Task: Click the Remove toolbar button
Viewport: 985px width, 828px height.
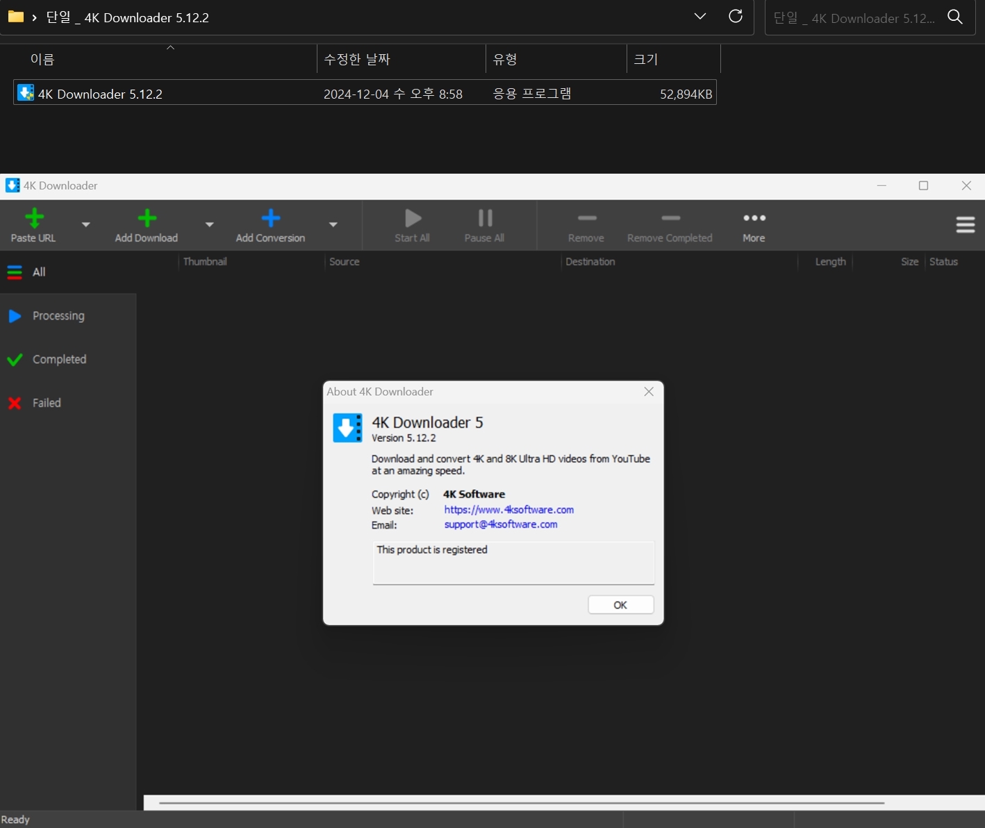Action: [586, 226]
